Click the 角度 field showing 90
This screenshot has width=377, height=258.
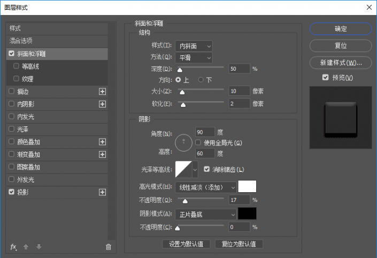click(x=205, y=132)
